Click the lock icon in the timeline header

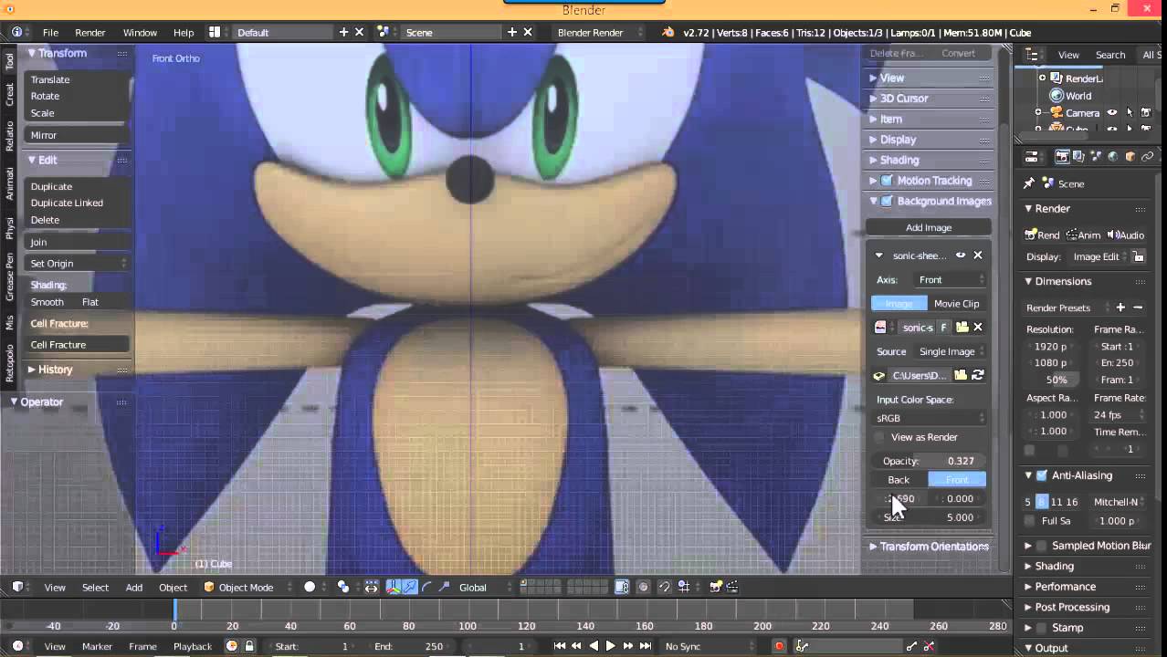click(249, 646)
